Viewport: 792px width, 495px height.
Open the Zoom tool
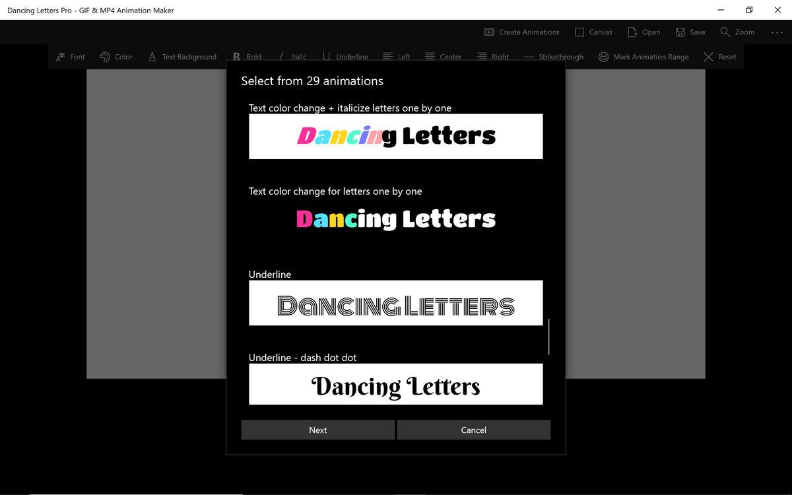[x=737, y=32]
